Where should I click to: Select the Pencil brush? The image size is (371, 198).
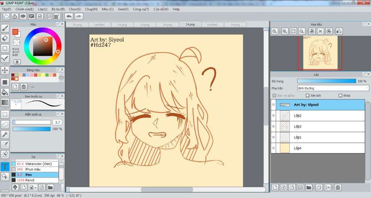tap(35, 180)
